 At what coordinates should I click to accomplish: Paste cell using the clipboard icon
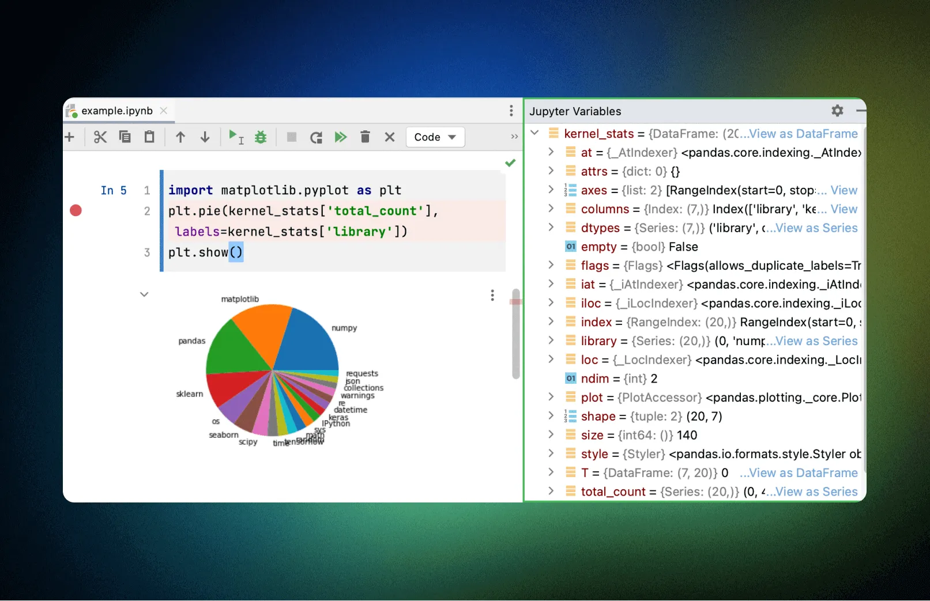[149, 137]
